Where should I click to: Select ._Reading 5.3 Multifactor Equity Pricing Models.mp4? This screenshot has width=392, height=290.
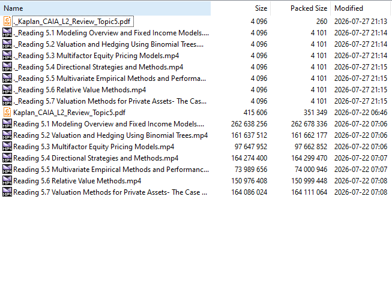coord(96,56)
